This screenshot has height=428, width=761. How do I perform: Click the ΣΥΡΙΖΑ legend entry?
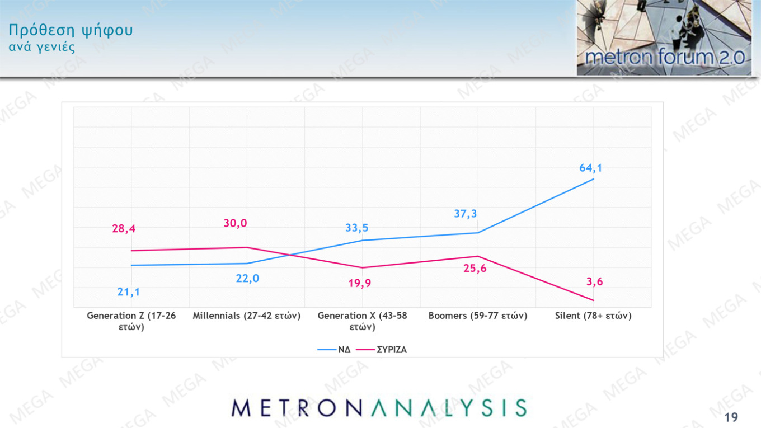(x=383, y=350)
